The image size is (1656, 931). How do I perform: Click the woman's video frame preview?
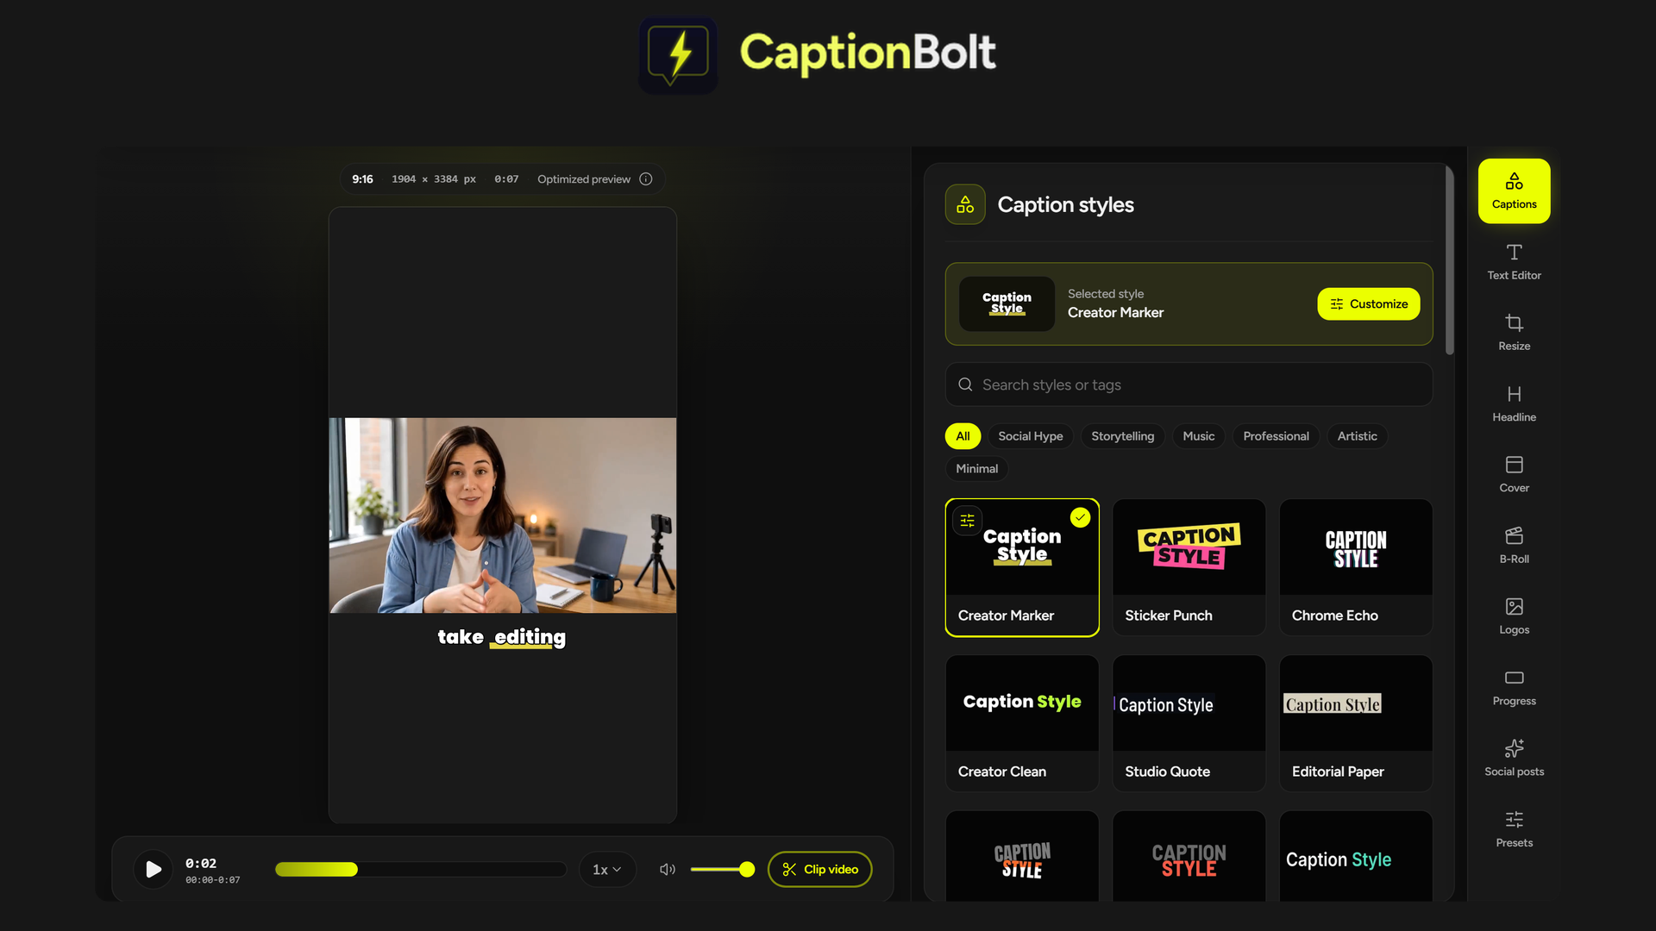pos(502,515)
